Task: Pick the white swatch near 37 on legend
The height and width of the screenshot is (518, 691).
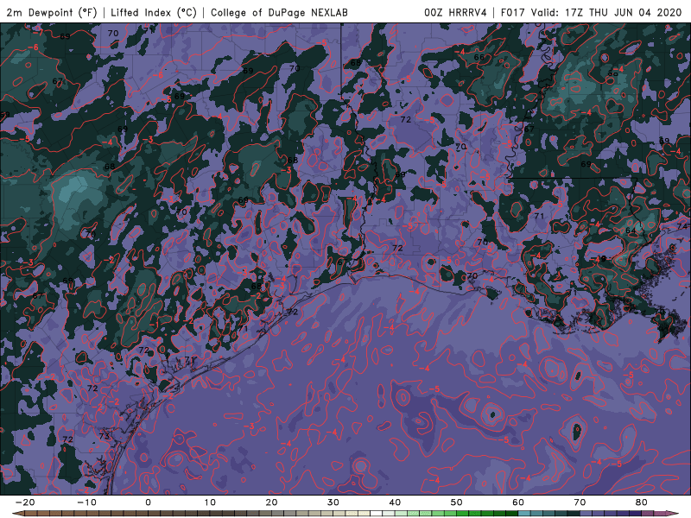Action: click(x=377, y=514)
